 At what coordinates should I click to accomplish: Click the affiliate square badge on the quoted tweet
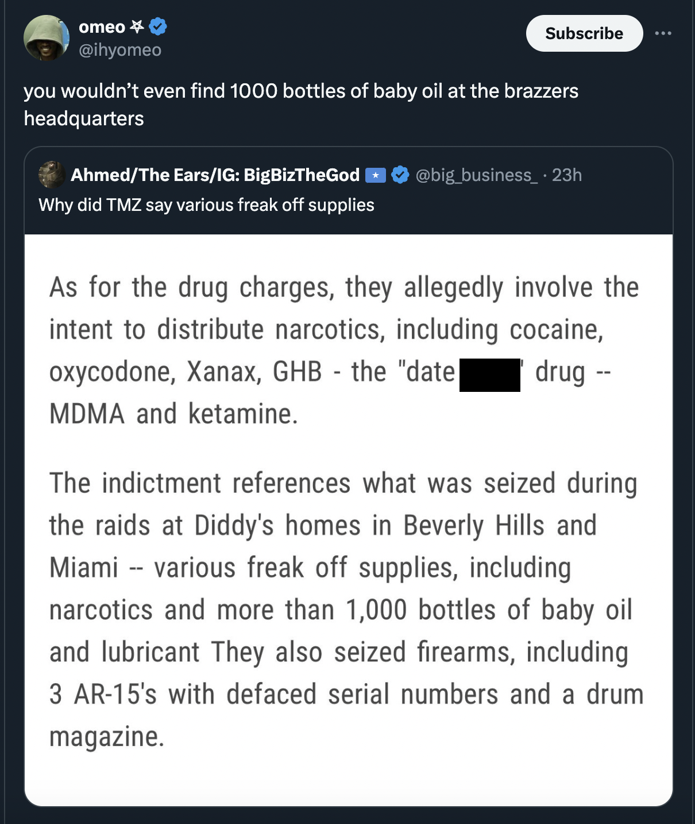(376, 174)
